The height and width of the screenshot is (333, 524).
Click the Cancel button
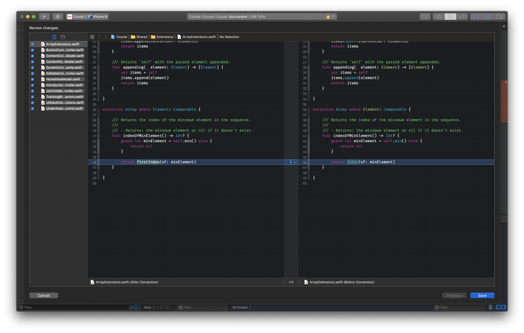(x=43, y=296)
